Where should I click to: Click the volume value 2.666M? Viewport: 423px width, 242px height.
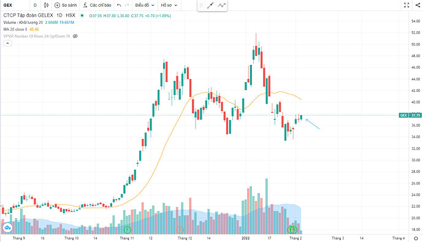(51, 23)
